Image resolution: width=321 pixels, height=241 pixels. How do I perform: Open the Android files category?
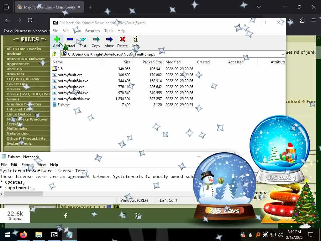[14, 54]
